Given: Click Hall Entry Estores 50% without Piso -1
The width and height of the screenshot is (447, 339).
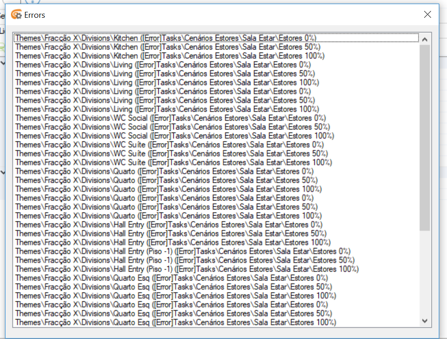Looking at the screenshot, I should 171,234.
